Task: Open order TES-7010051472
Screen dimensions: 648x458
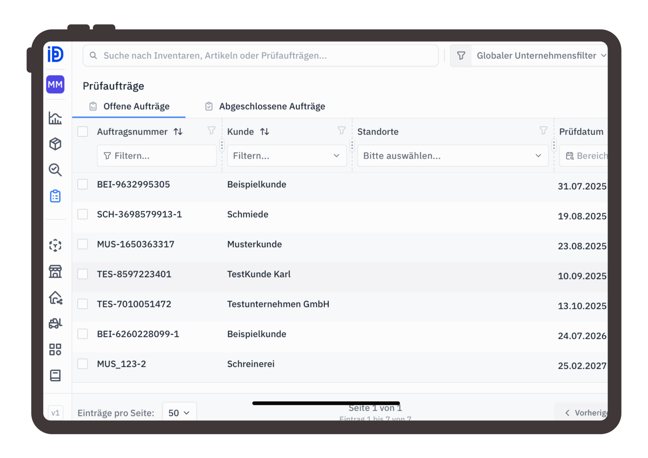Action: point(134,304)
